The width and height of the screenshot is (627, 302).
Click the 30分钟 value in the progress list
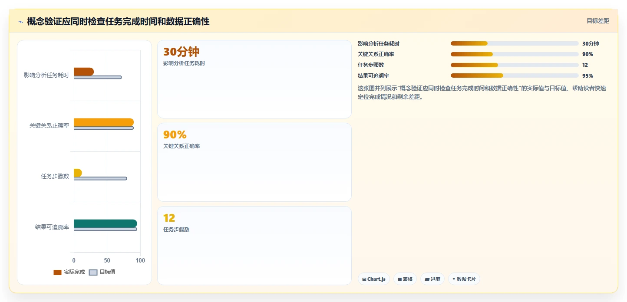tap(591, 44)
